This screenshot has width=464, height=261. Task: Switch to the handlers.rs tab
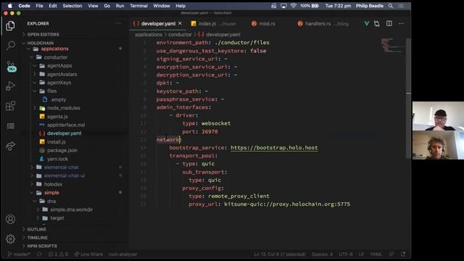pyautogui.click(x=323, y=24)
